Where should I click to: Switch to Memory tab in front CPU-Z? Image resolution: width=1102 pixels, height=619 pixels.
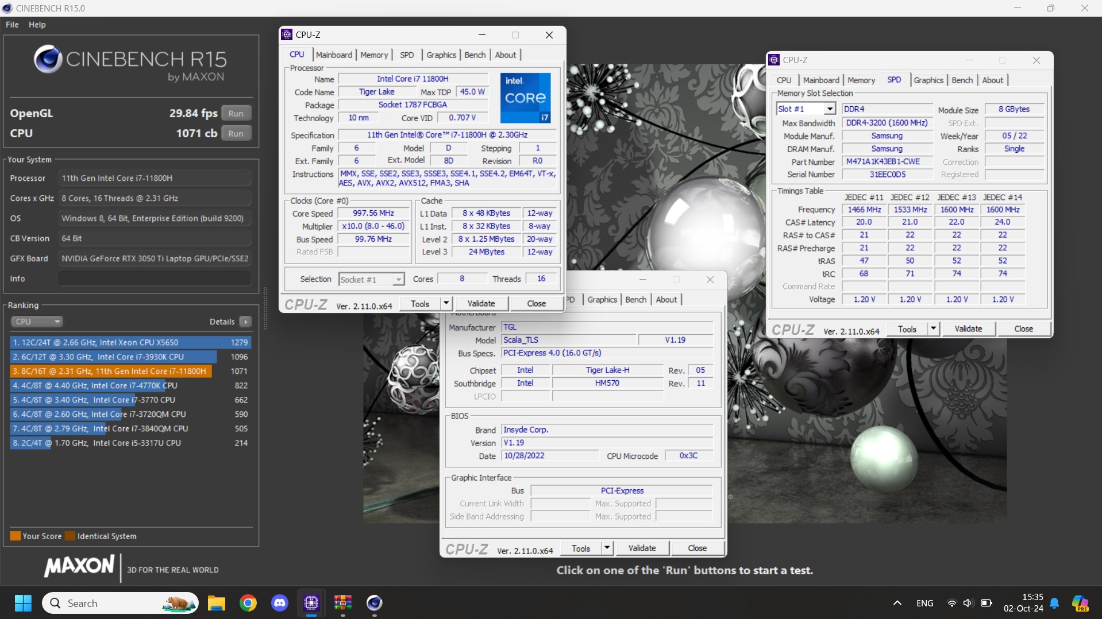point(374,55)
